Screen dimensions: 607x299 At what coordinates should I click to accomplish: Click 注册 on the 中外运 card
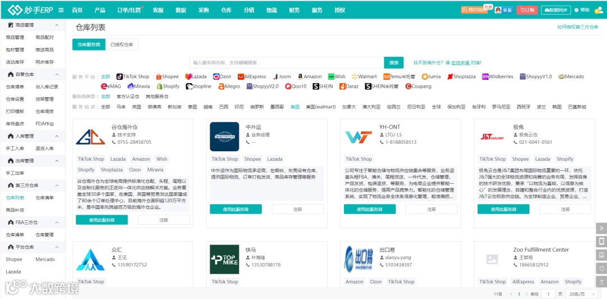coord(297,209)
